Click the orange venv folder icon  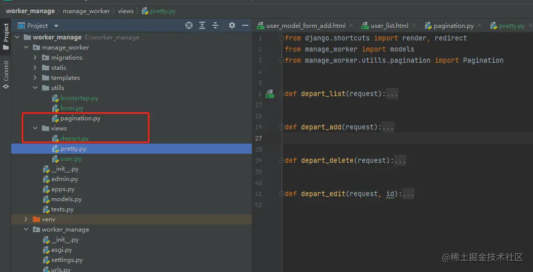[x=36, y=219]
